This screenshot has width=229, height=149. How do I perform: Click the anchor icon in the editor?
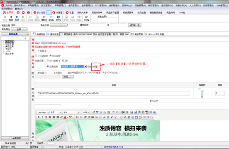[104, 117]
